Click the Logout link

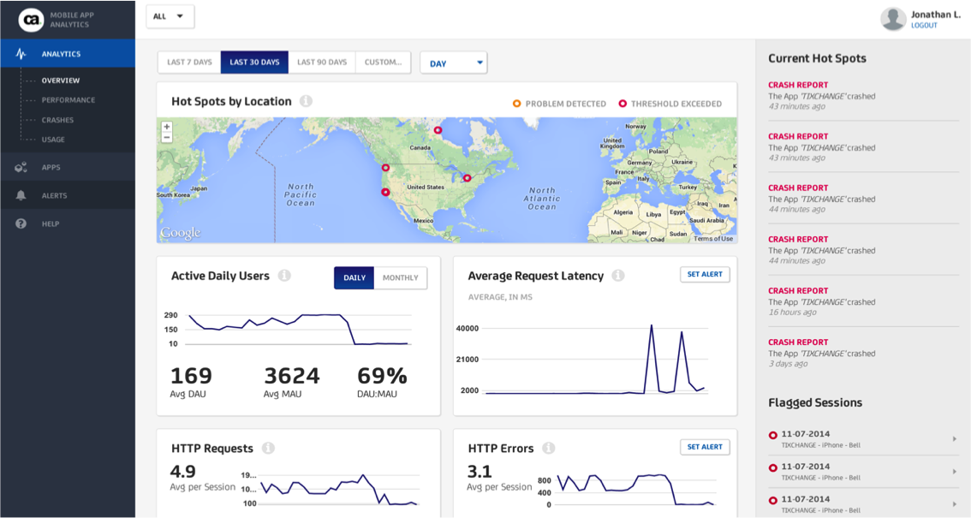pos(924,26)
